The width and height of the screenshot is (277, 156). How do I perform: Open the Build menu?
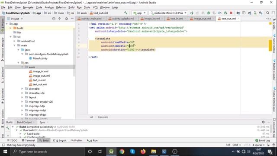coord(71,7)
